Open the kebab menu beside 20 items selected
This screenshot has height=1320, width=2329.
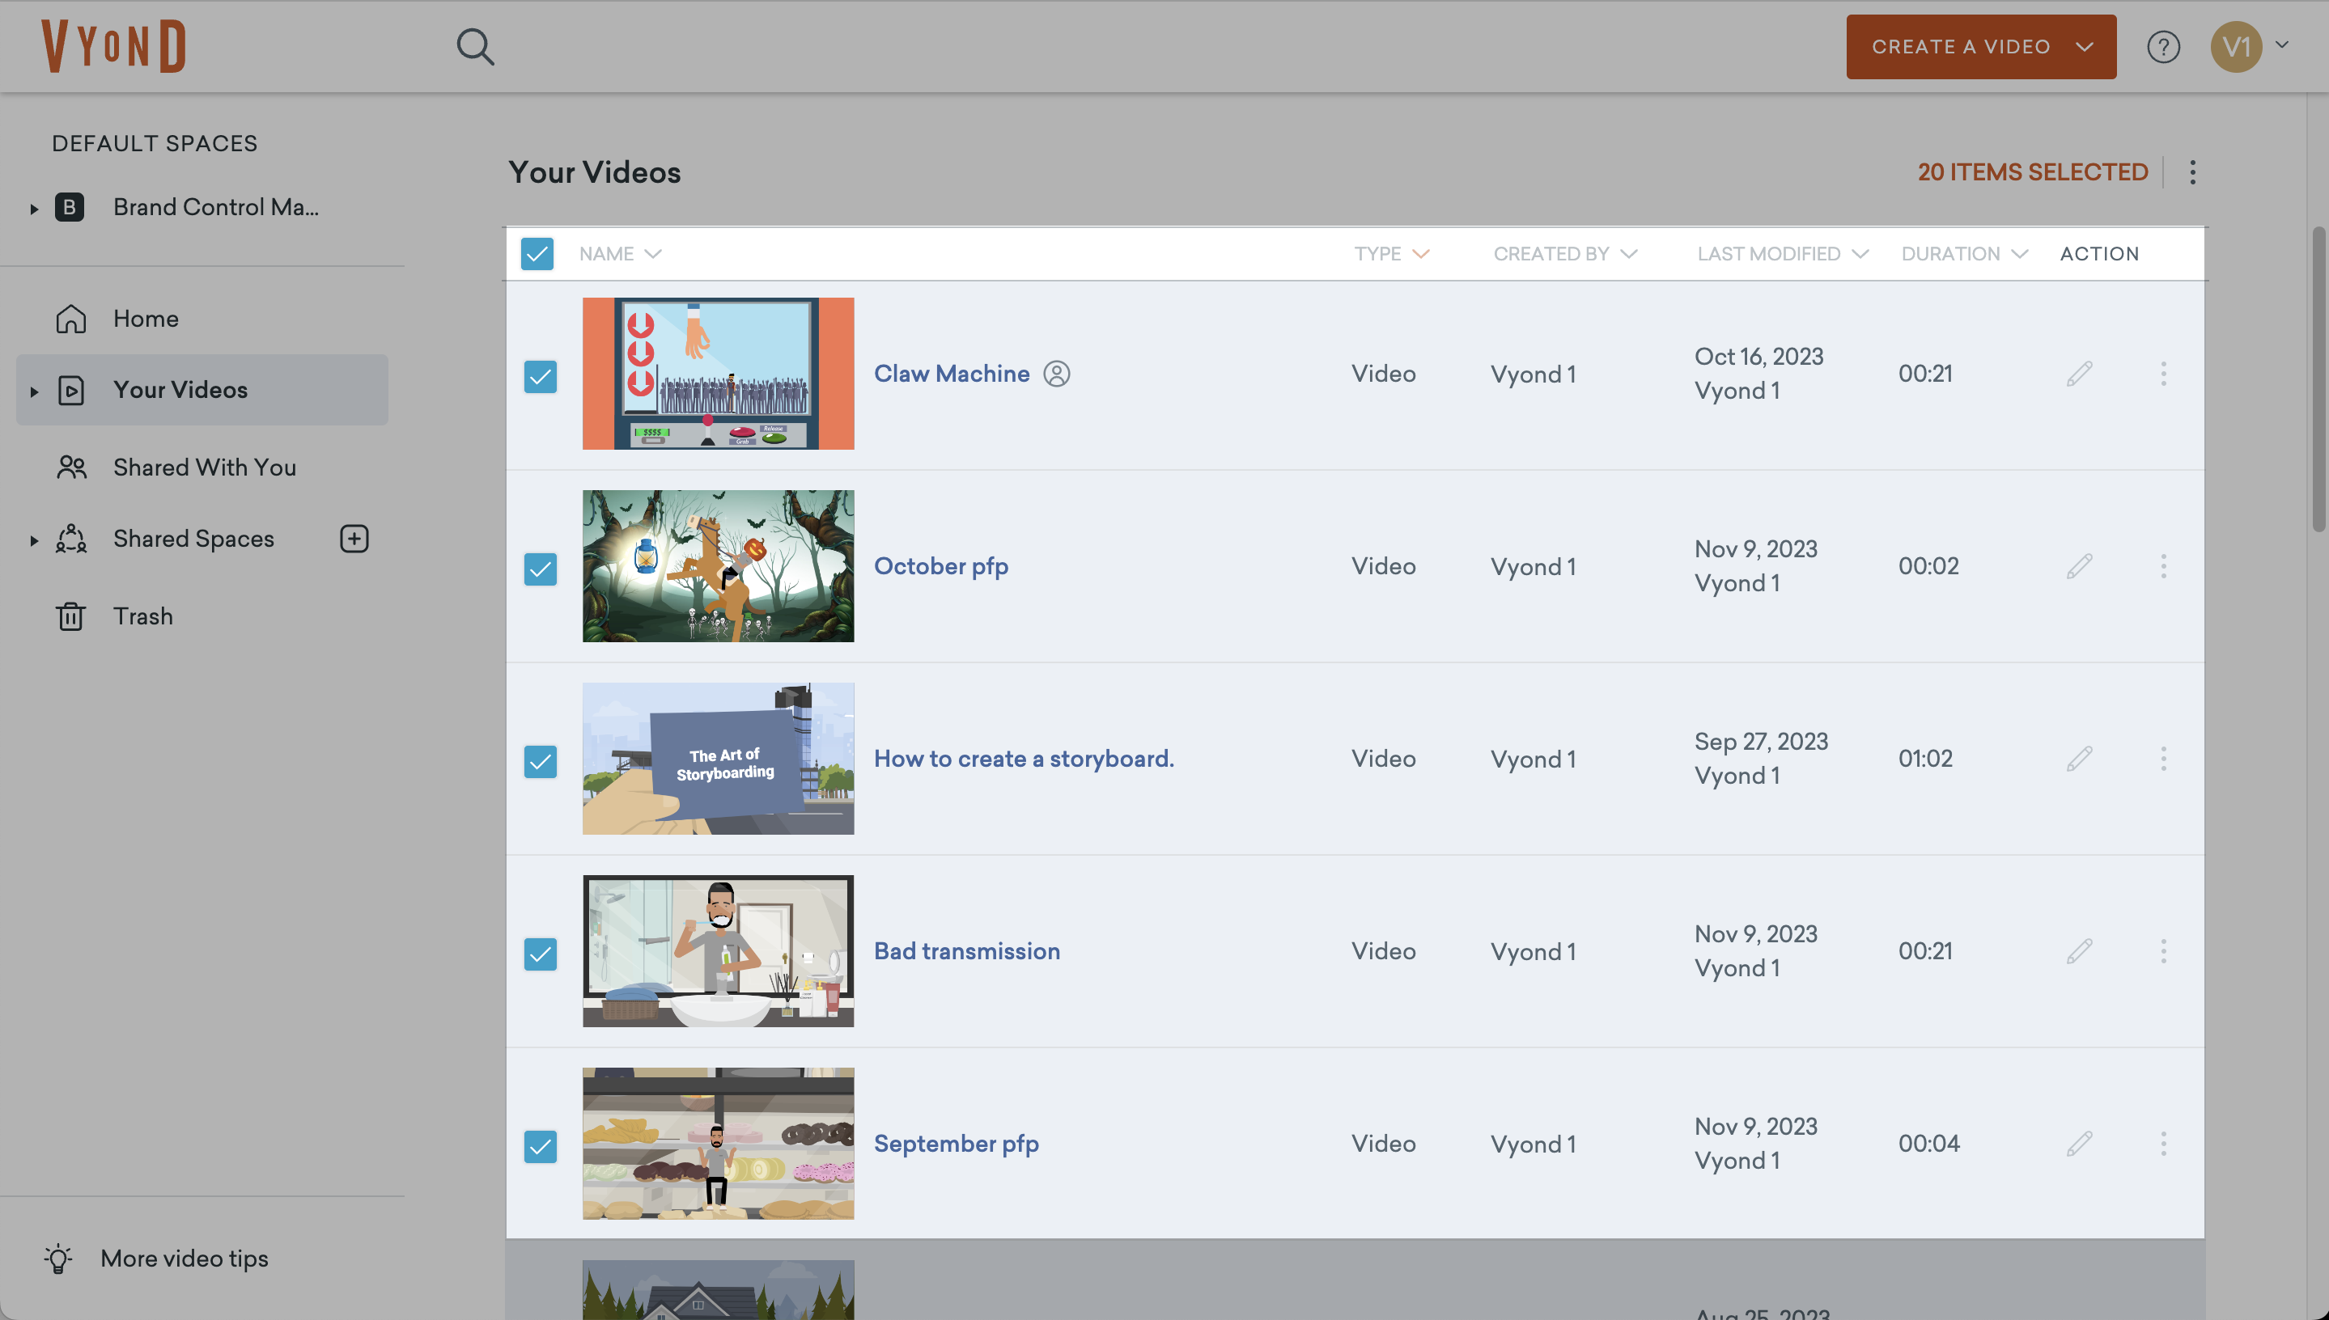(x=2193, y=172)
